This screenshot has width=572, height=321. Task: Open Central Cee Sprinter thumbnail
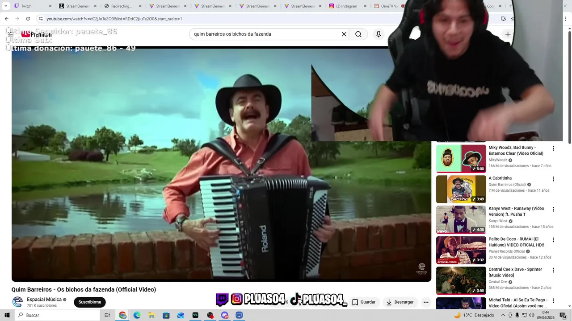tap(461, 280)
